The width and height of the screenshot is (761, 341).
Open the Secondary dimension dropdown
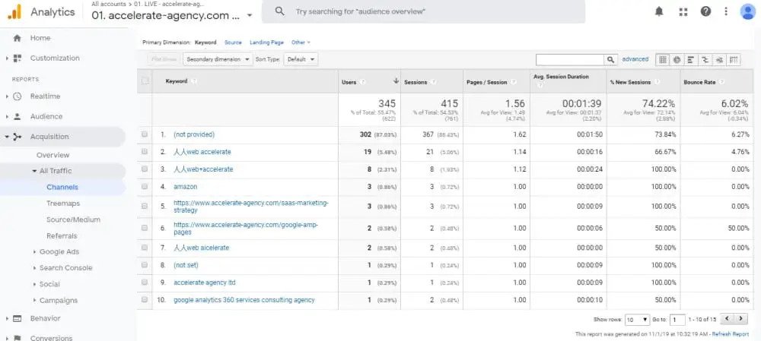tap(218, 59)
